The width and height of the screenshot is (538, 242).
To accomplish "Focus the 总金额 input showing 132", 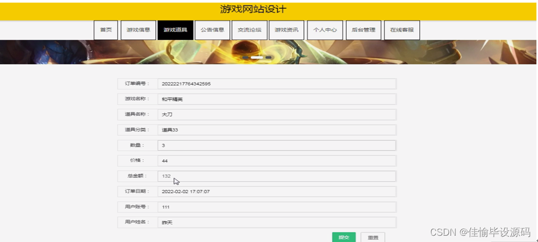I will click(277, 176).
